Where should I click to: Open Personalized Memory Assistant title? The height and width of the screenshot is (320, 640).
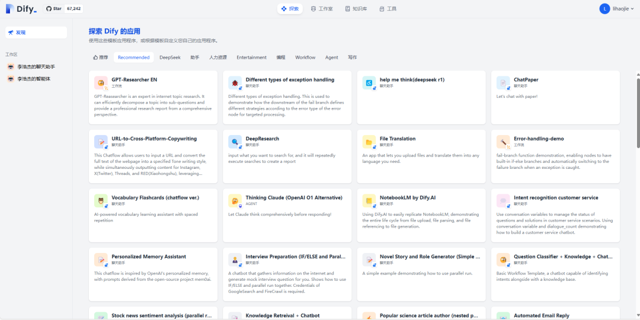point(149,257)
